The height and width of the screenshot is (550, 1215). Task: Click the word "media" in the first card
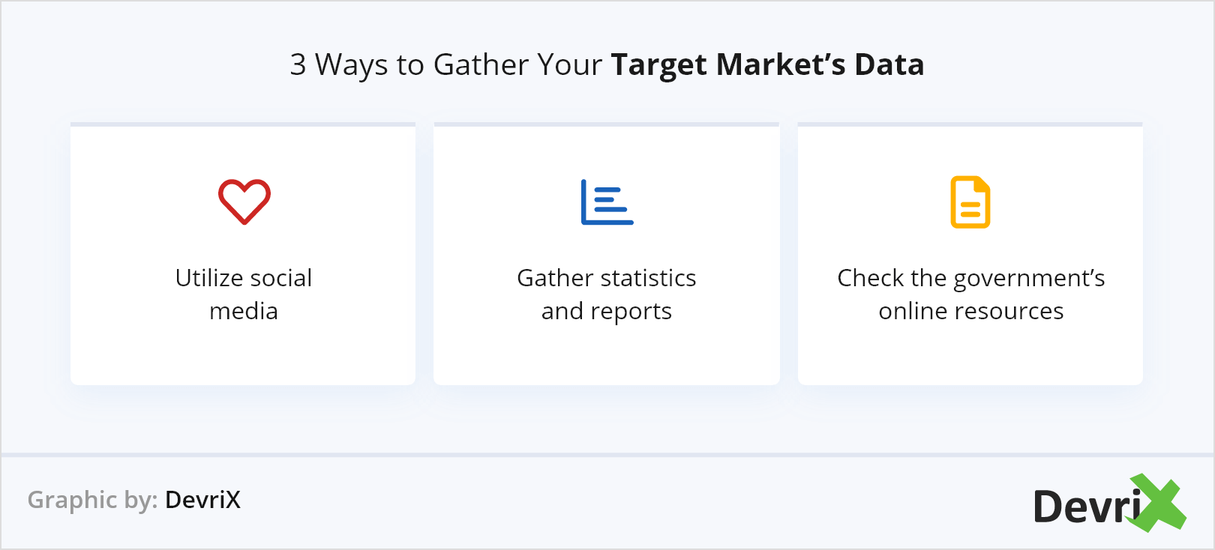pos(244,311)
